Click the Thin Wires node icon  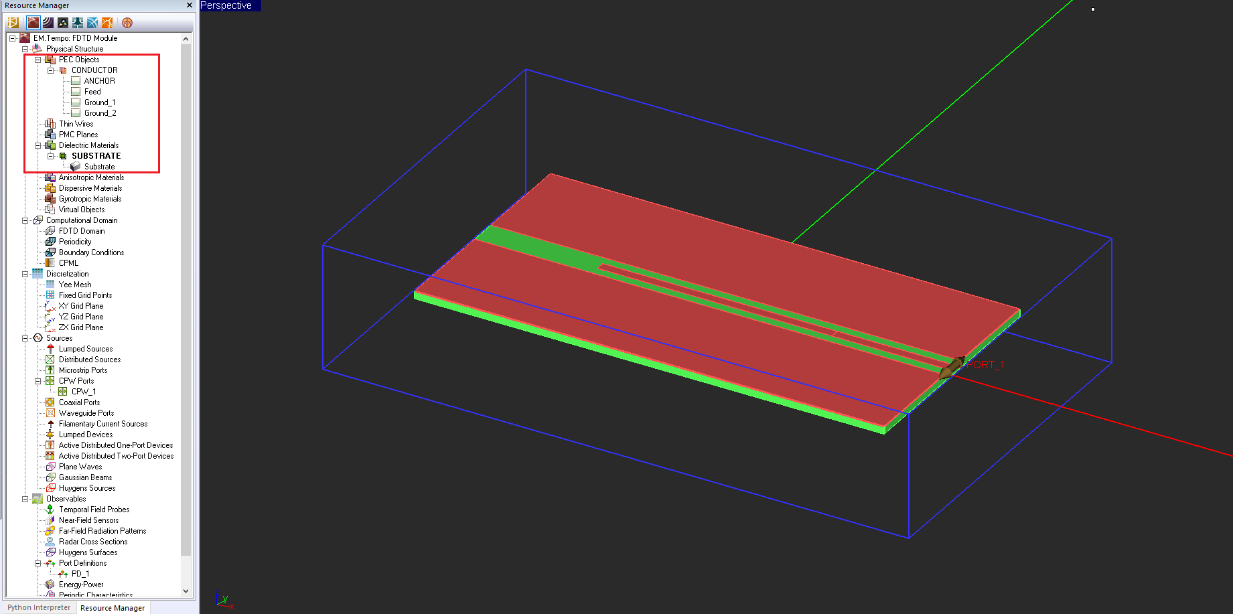pyautogui.click(x=50, y=124)
